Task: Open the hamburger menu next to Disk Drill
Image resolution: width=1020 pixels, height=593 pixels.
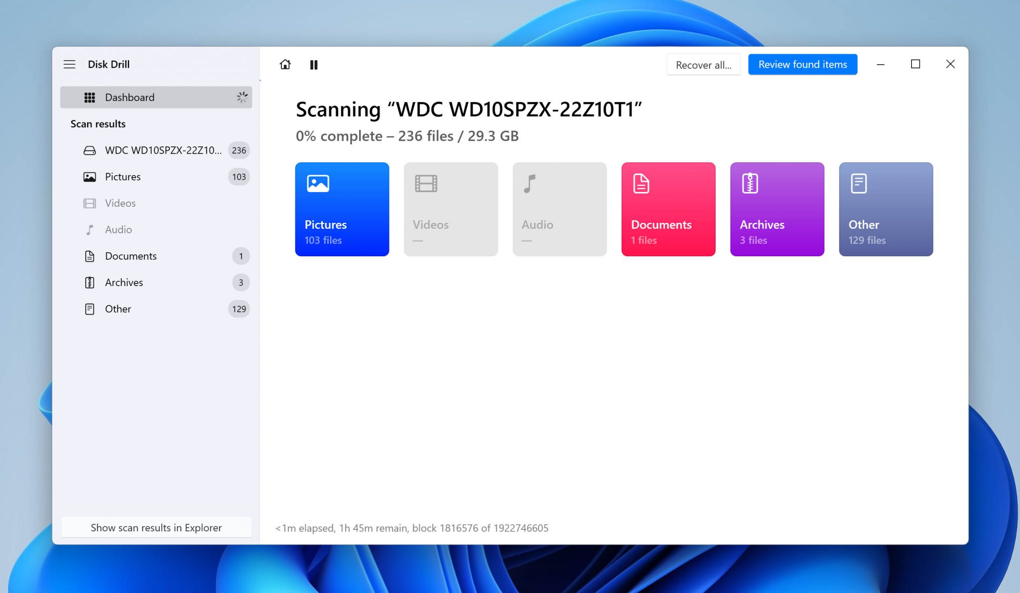Action: click(x=69, y=64)
